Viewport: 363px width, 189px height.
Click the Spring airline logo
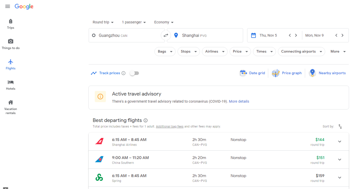[99, 178]
